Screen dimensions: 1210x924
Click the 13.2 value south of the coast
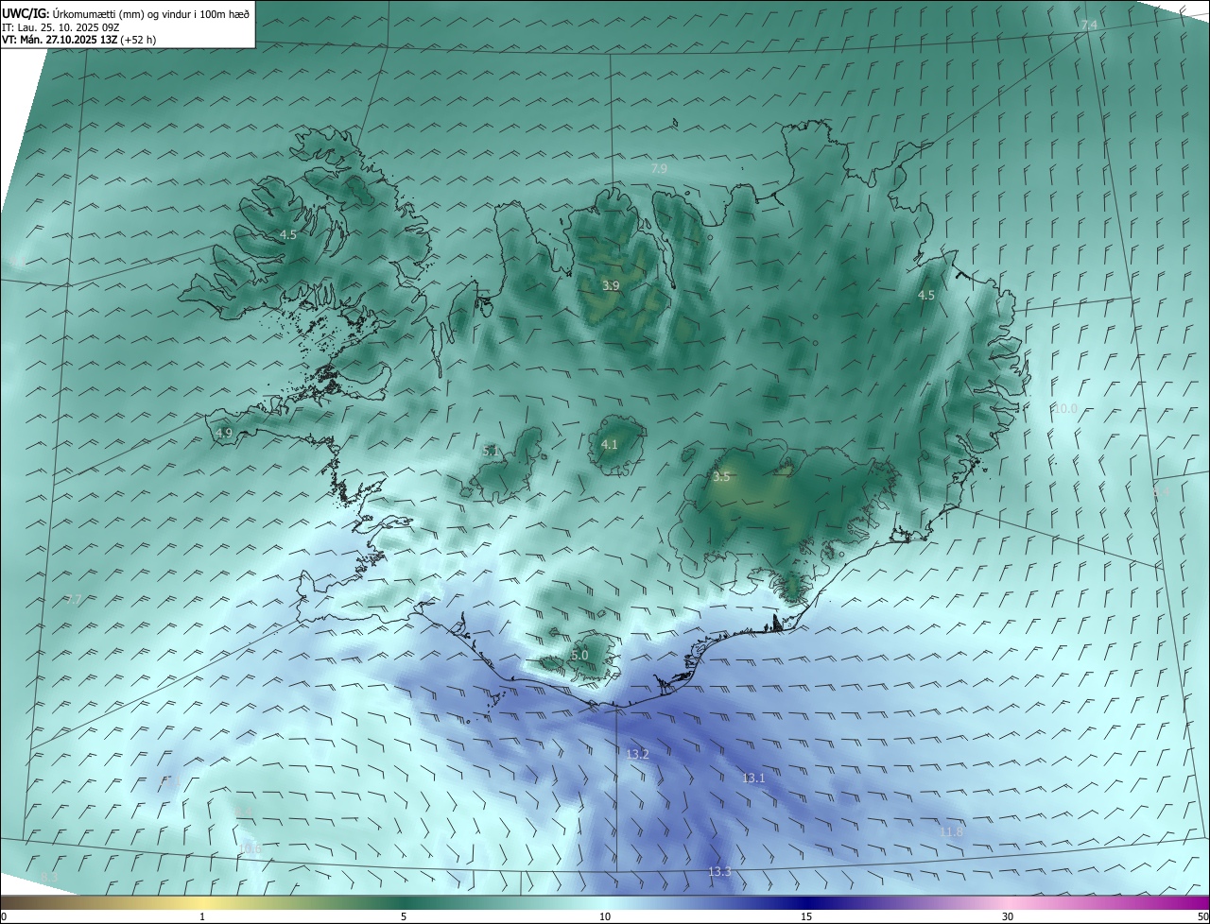[638, 754]
